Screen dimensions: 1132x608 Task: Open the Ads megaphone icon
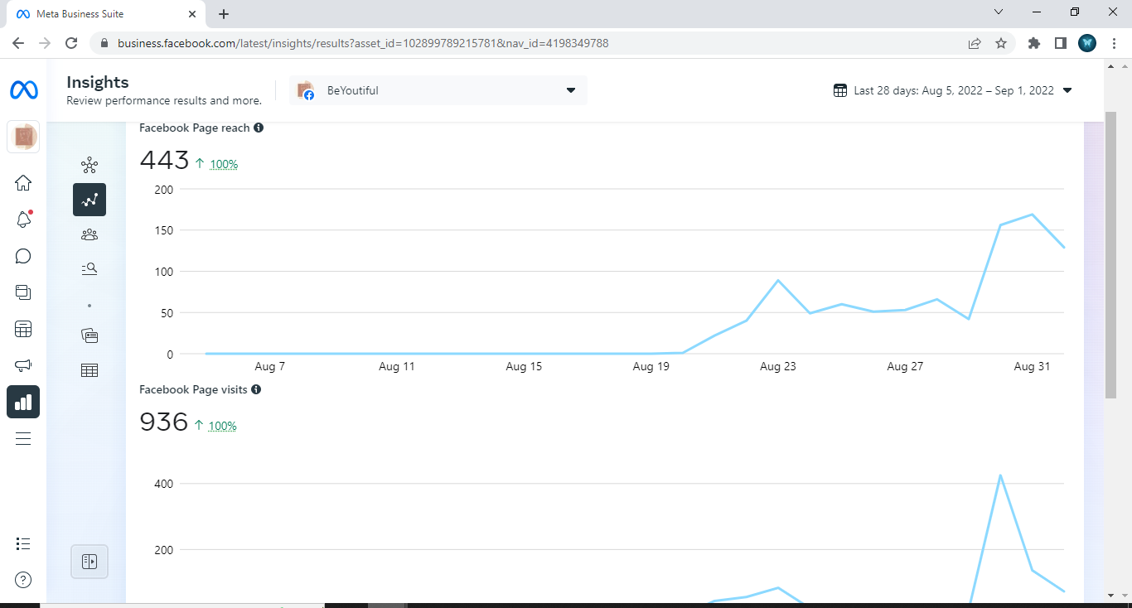[x=23, y=365]
